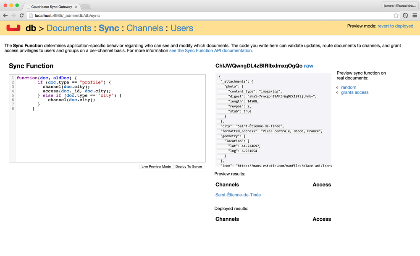Open Saint-Étienne-de-Tinée channel link

238,195
